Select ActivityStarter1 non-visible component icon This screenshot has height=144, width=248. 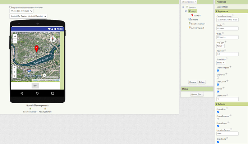point(45,109)
